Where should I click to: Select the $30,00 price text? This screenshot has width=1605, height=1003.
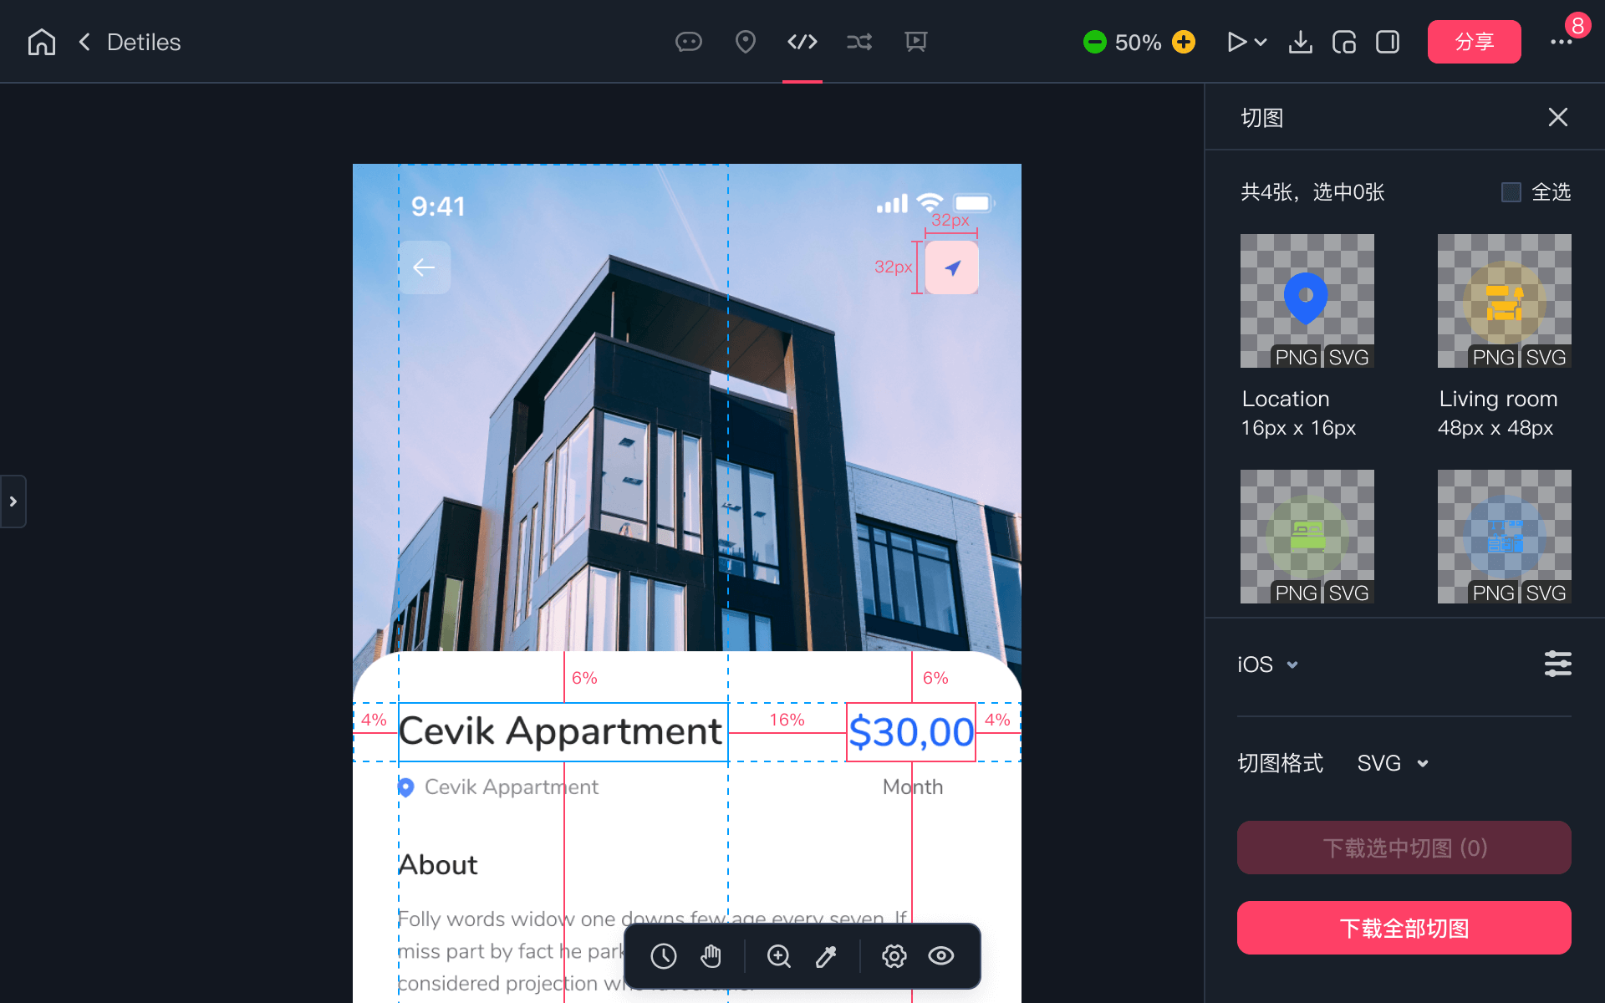pyautogui.click(x=911, y=732)
